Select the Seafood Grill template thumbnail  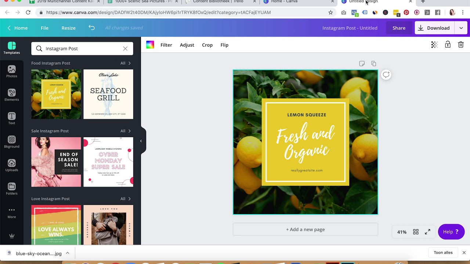click(108, 94)
